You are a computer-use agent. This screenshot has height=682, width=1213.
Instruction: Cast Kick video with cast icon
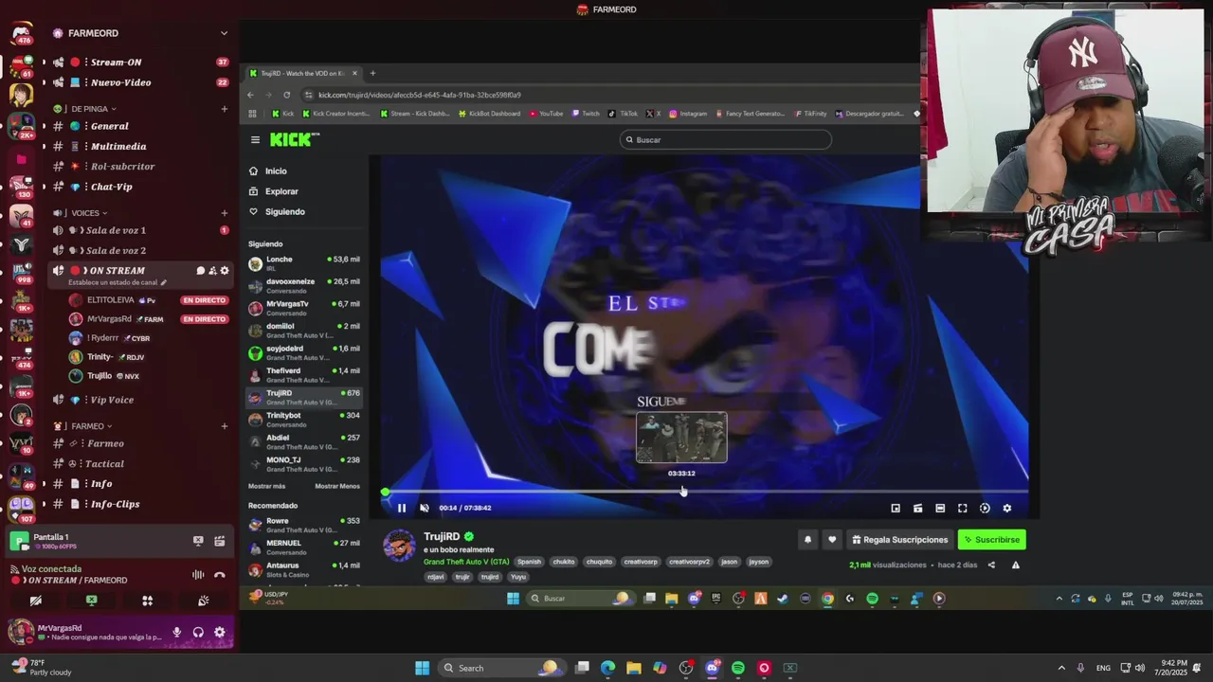point(917,509)
